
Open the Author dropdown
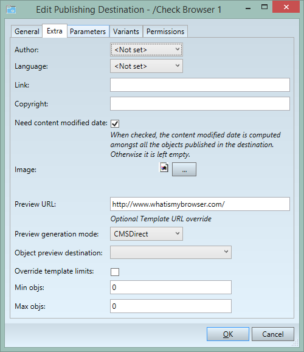pos(147,50)
